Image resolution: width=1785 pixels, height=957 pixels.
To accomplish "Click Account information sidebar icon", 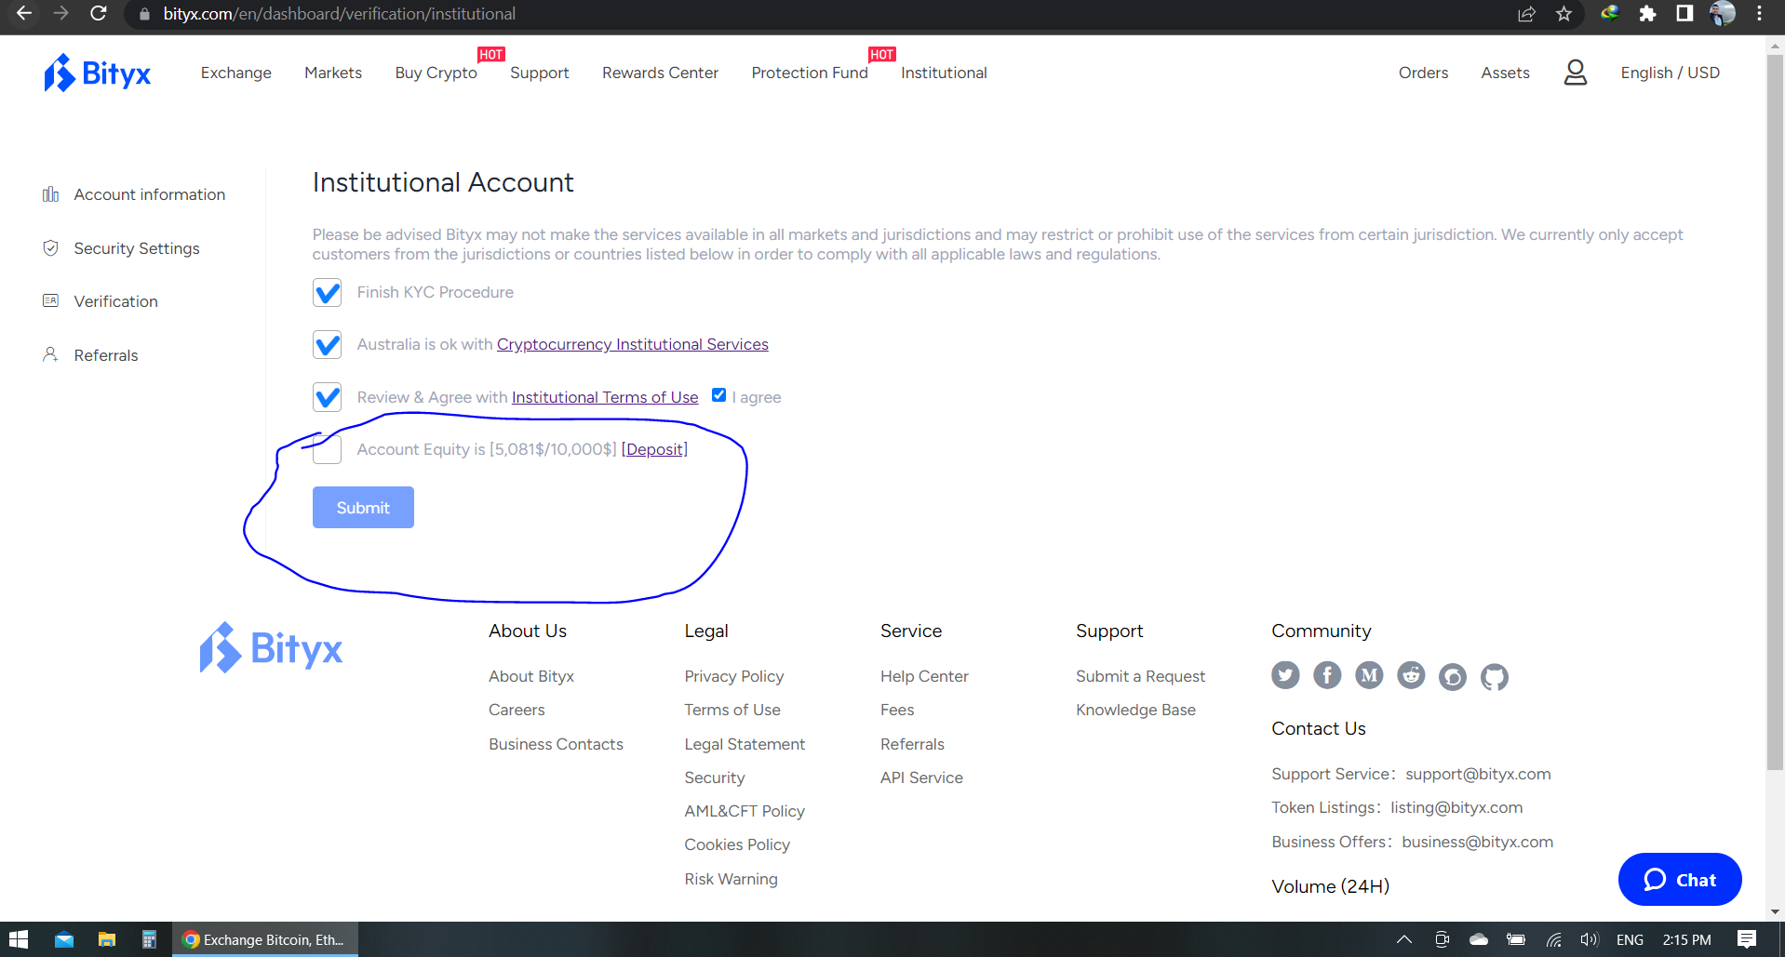I will pos(50,194).
